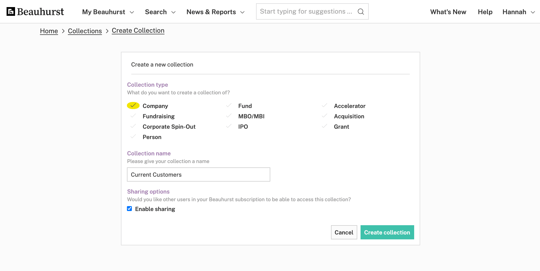Select the MBO/MBI checkmark icon
Image resolution: width=540 pixels, height=271 pixels.
[229, 116]
